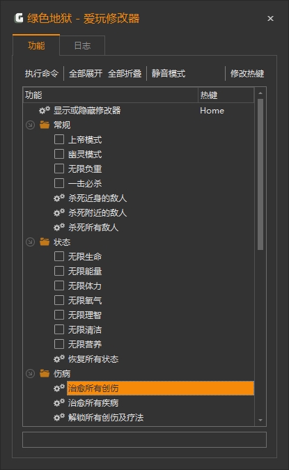This screenshot has width=289, height=470.
Task: Click the 常规 folder icon
Action: 45,125
